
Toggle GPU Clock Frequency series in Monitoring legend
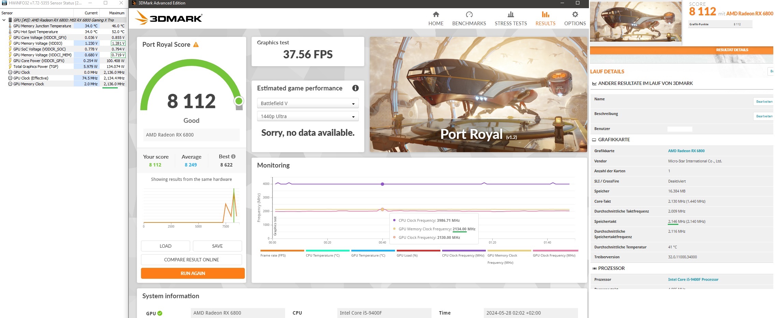555,254
